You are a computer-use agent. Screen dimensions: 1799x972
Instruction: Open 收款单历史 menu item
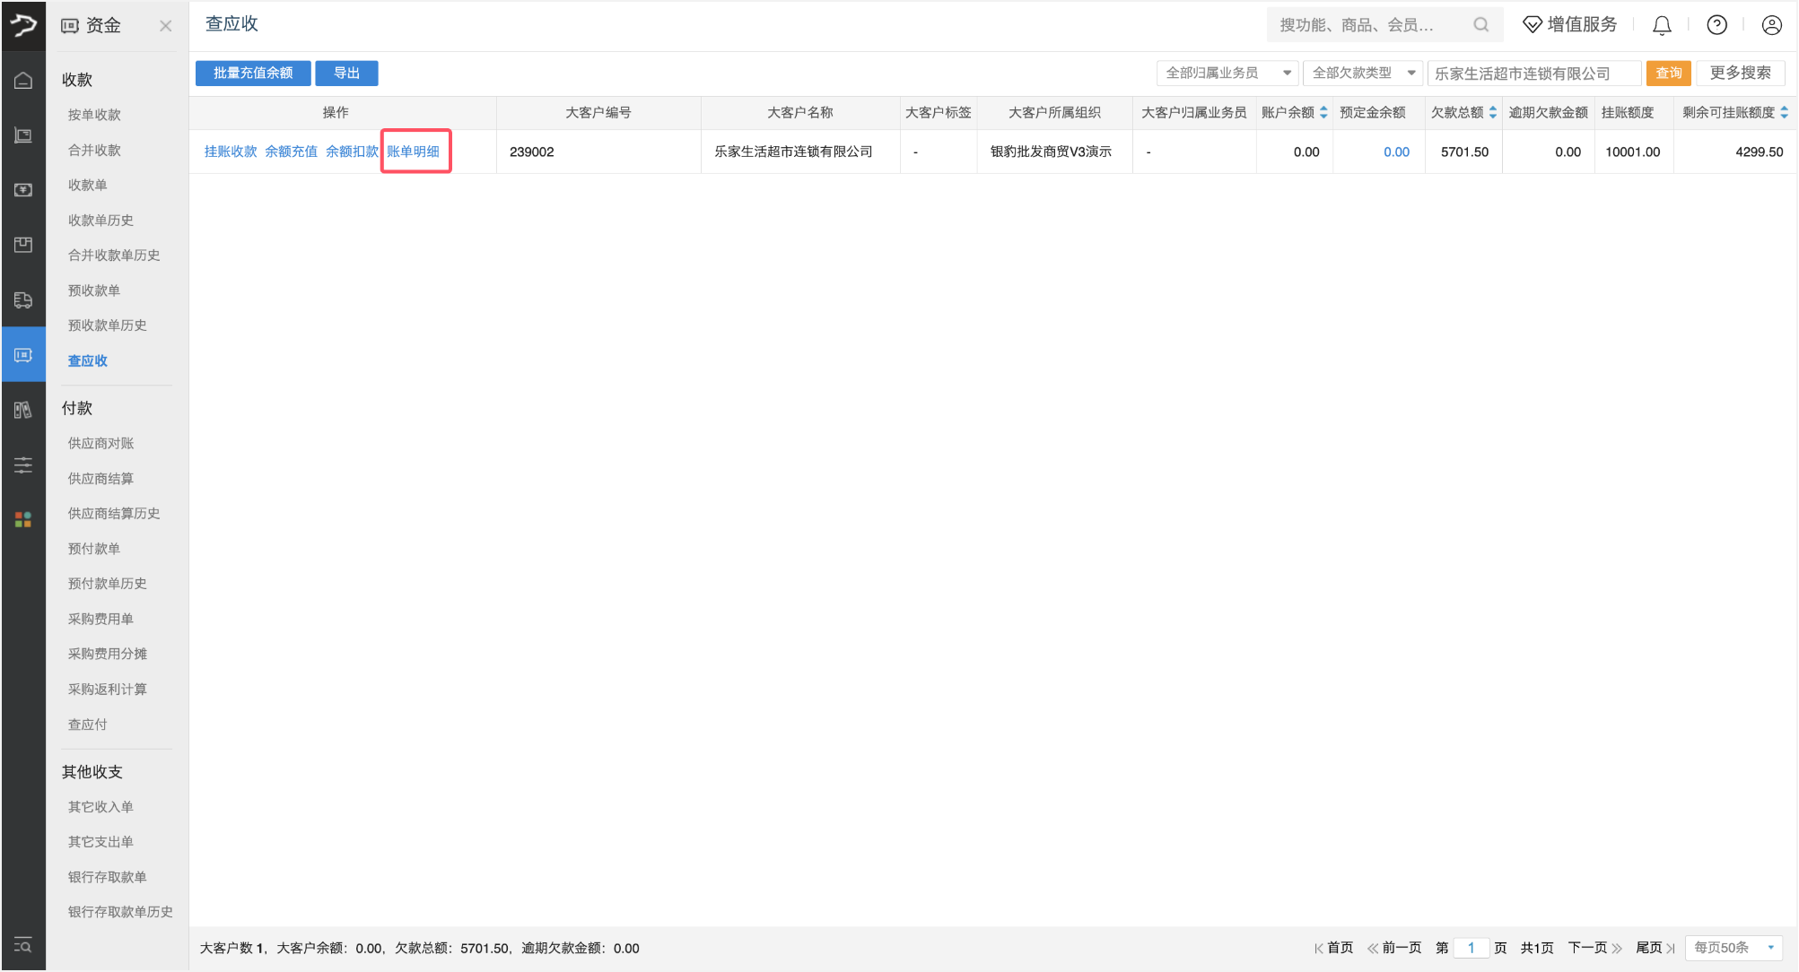coord(100,220)
